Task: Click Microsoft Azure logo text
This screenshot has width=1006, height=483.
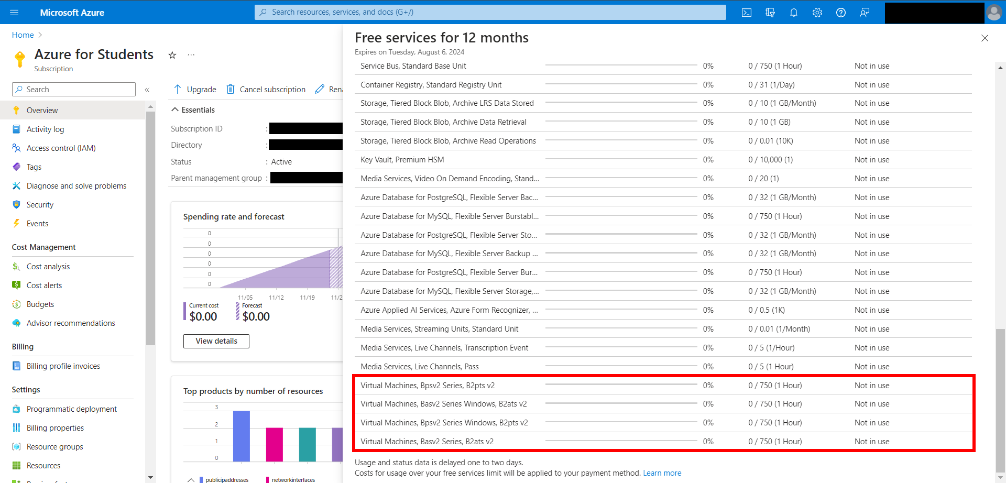Action: [72, 13]
